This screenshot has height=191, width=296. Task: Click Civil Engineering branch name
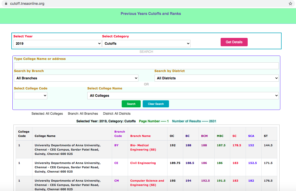(143, 163)
